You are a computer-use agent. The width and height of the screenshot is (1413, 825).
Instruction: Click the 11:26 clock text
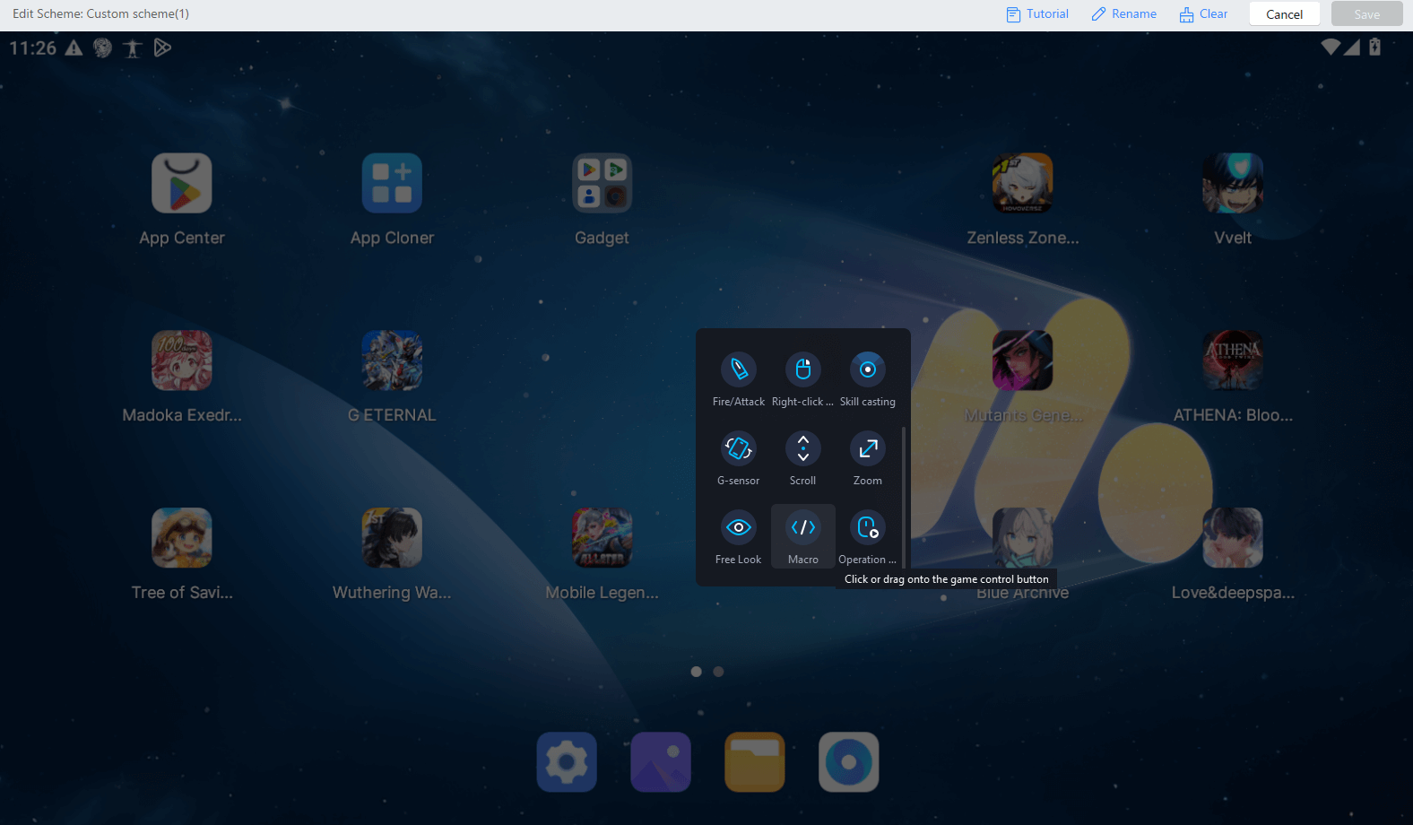pyautogui.click(x=33, y=48)
